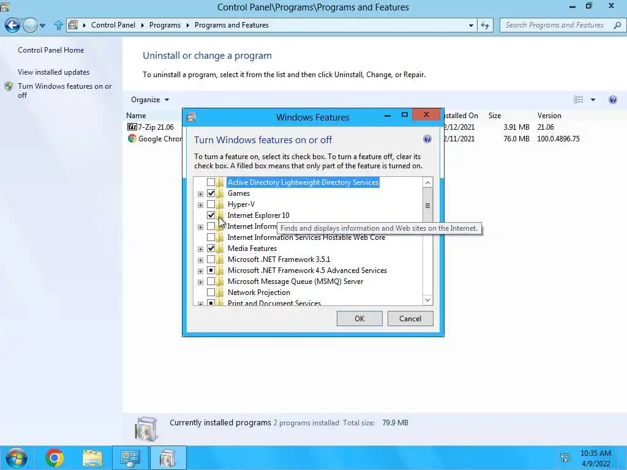The width and height of the screenshot is (627, 470).
Task: Click the change view icon
Action: tap(578, 100)
